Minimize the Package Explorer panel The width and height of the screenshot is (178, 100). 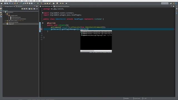[x=35, y=6]
